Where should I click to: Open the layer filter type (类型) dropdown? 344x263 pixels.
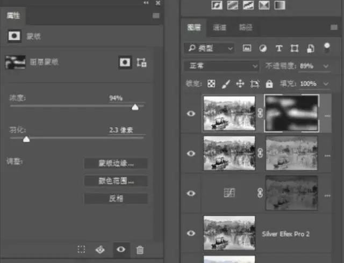209,48
